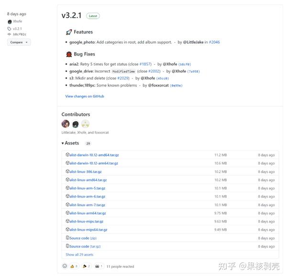287x278 pixels.
Task: Open issue #2002 link
Action: pos(155,71)
